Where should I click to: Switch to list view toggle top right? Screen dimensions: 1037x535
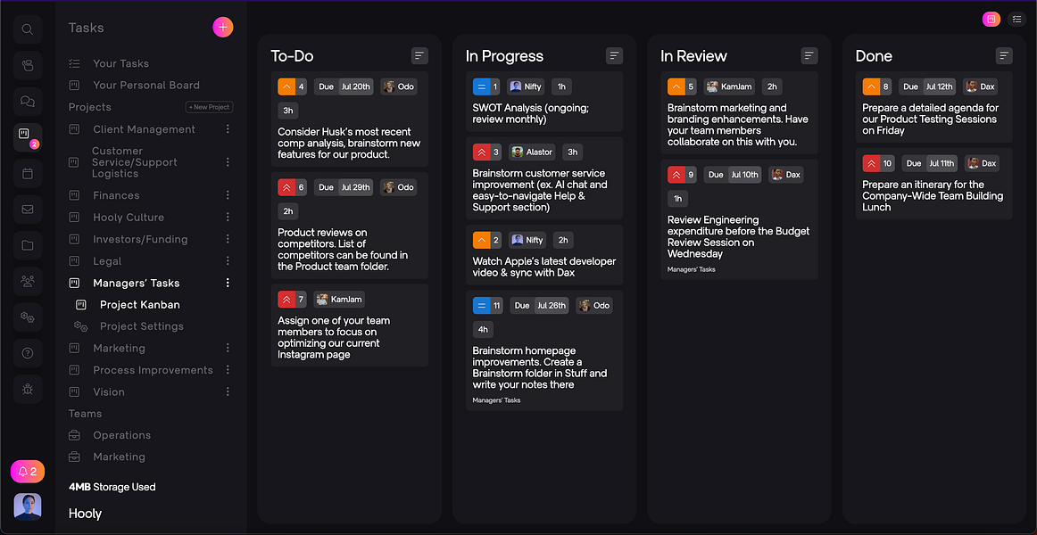1016,19
